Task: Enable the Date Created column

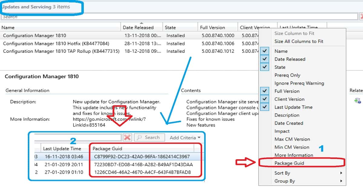Action: click(289, 123)
